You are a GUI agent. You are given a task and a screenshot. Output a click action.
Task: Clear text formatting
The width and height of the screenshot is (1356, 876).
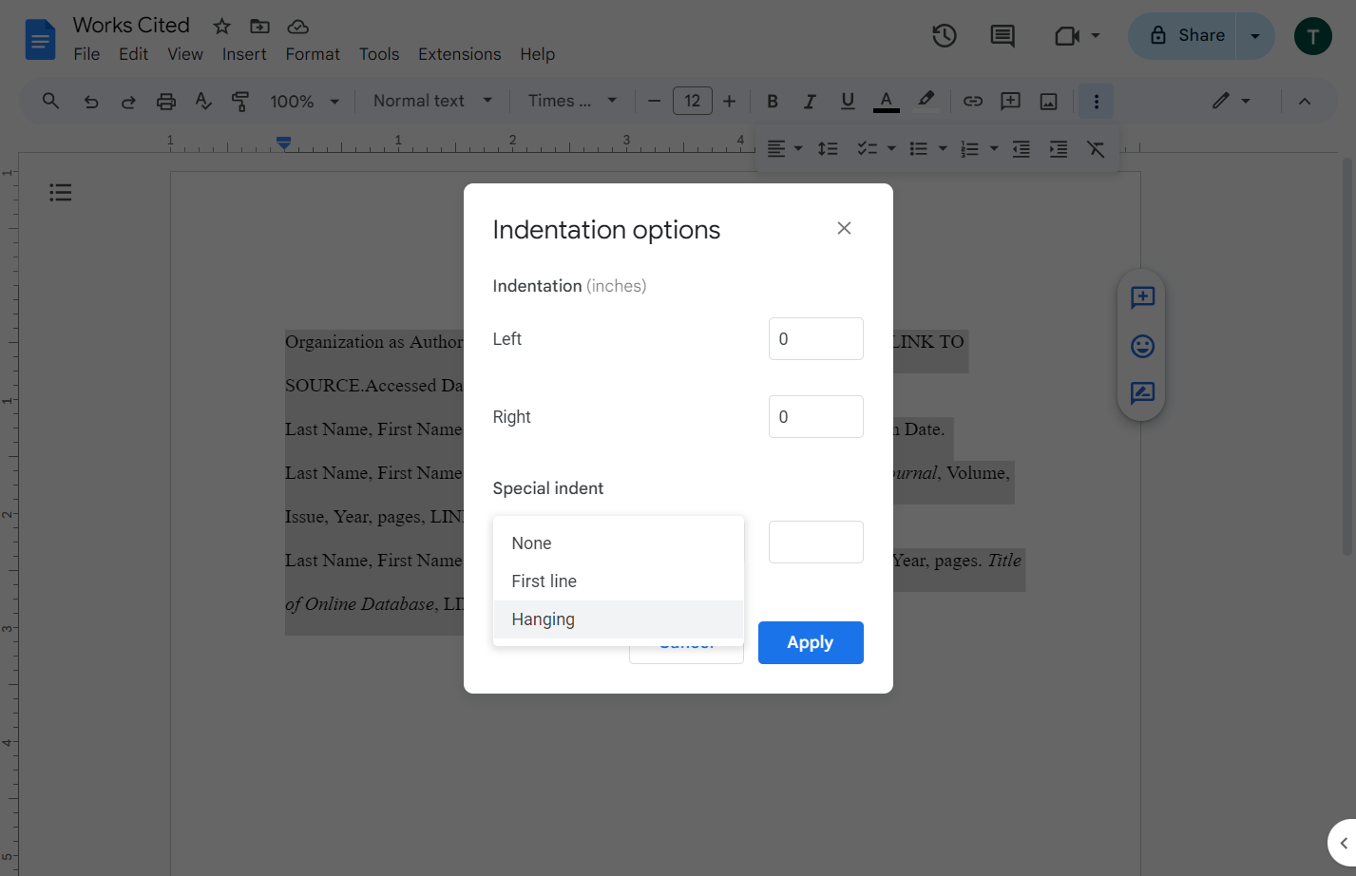(1096, 149)
